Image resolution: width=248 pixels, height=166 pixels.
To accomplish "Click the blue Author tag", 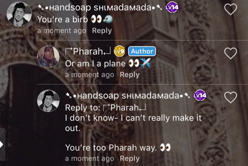I will (142, 51).
